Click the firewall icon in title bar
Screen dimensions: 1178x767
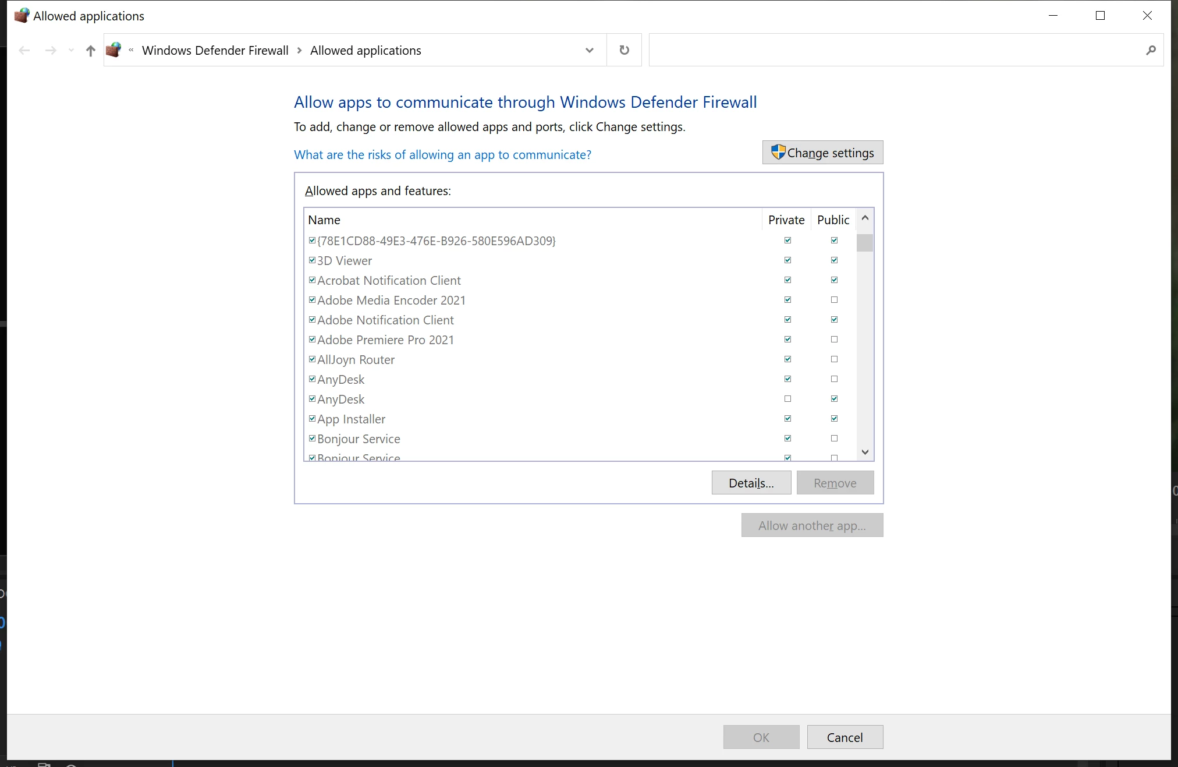click(22, 16)
